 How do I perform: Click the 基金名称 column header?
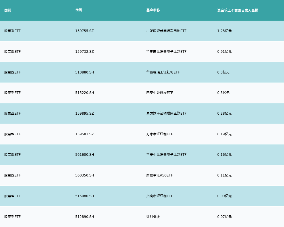point(153,10)
